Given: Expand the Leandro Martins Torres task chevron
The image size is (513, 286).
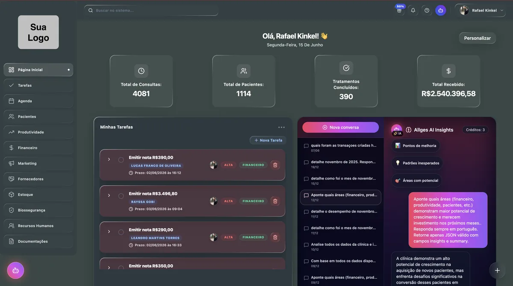Looking at the screenshot, I should (109, 232).
